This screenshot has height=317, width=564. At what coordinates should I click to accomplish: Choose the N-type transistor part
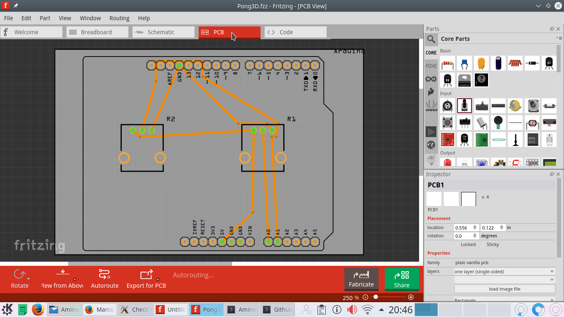pyautogui.click(x=448, y=80)
